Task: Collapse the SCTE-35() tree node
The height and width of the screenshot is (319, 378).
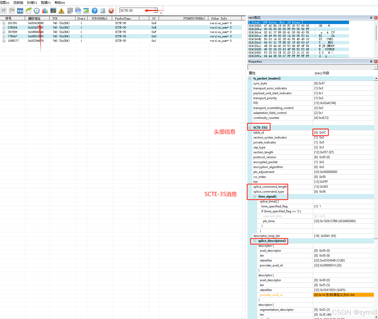Action: (x=250, y=128)
